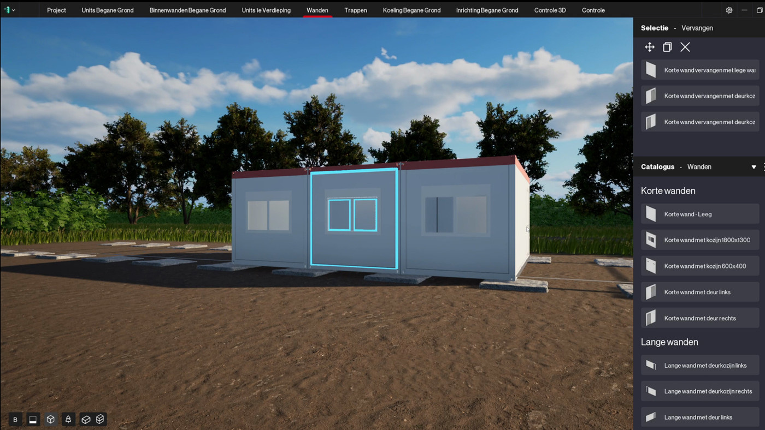Open Koeling Begane Grond tab
The image size is (765, 430).
[411, 10]
